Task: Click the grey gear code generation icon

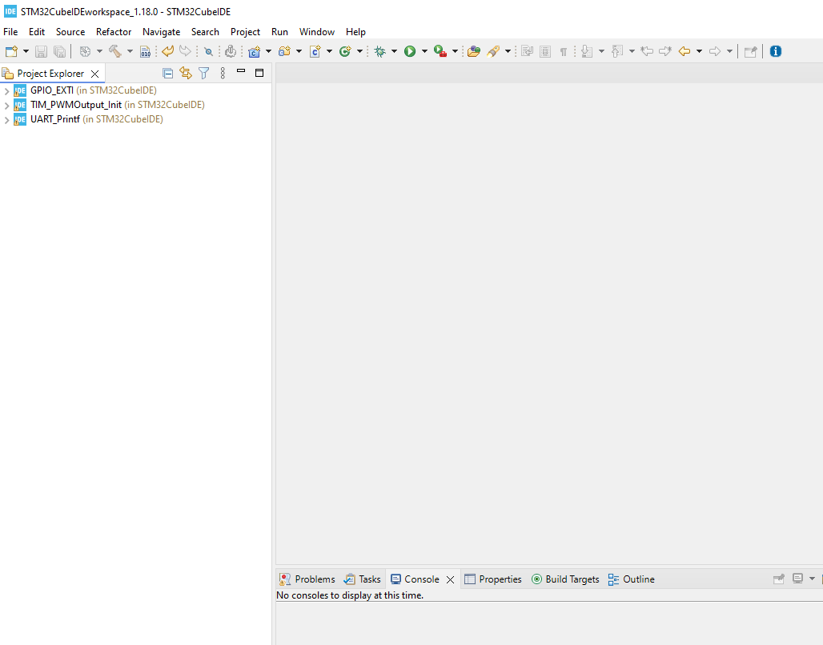Action: (x=231, y=51)
